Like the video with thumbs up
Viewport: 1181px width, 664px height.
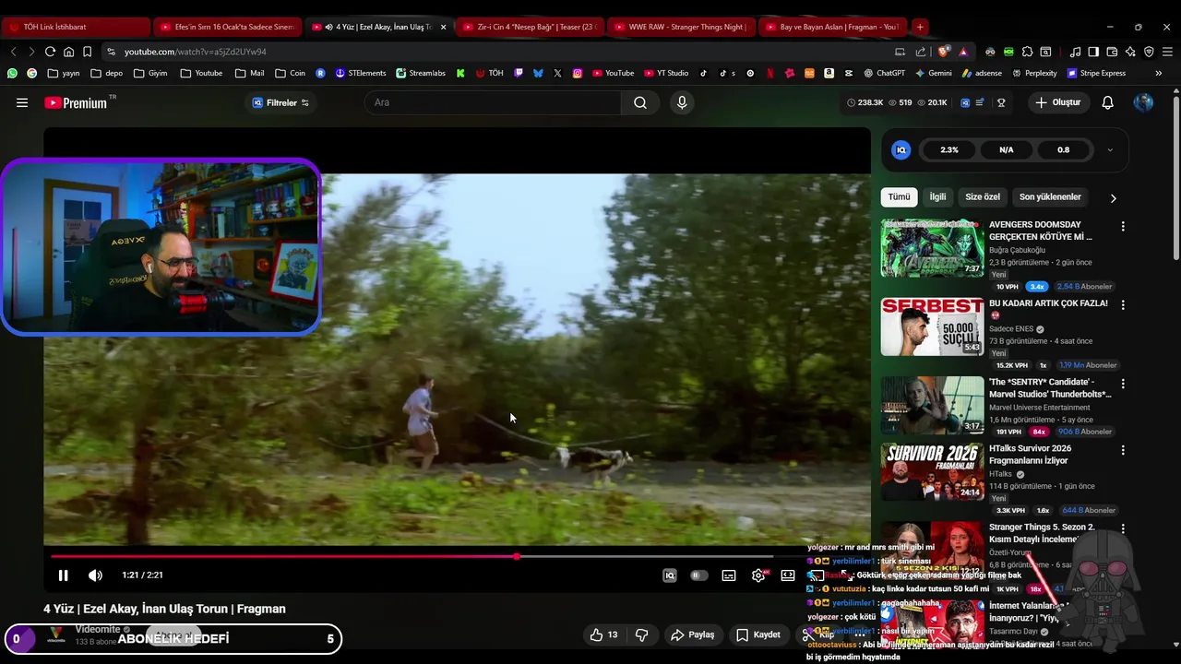coord(604,634)
